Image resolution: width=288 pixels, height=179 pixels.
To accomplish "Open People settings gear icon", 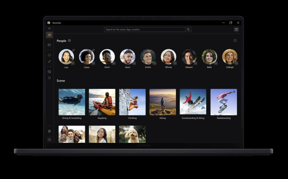I will coord(69,41).
